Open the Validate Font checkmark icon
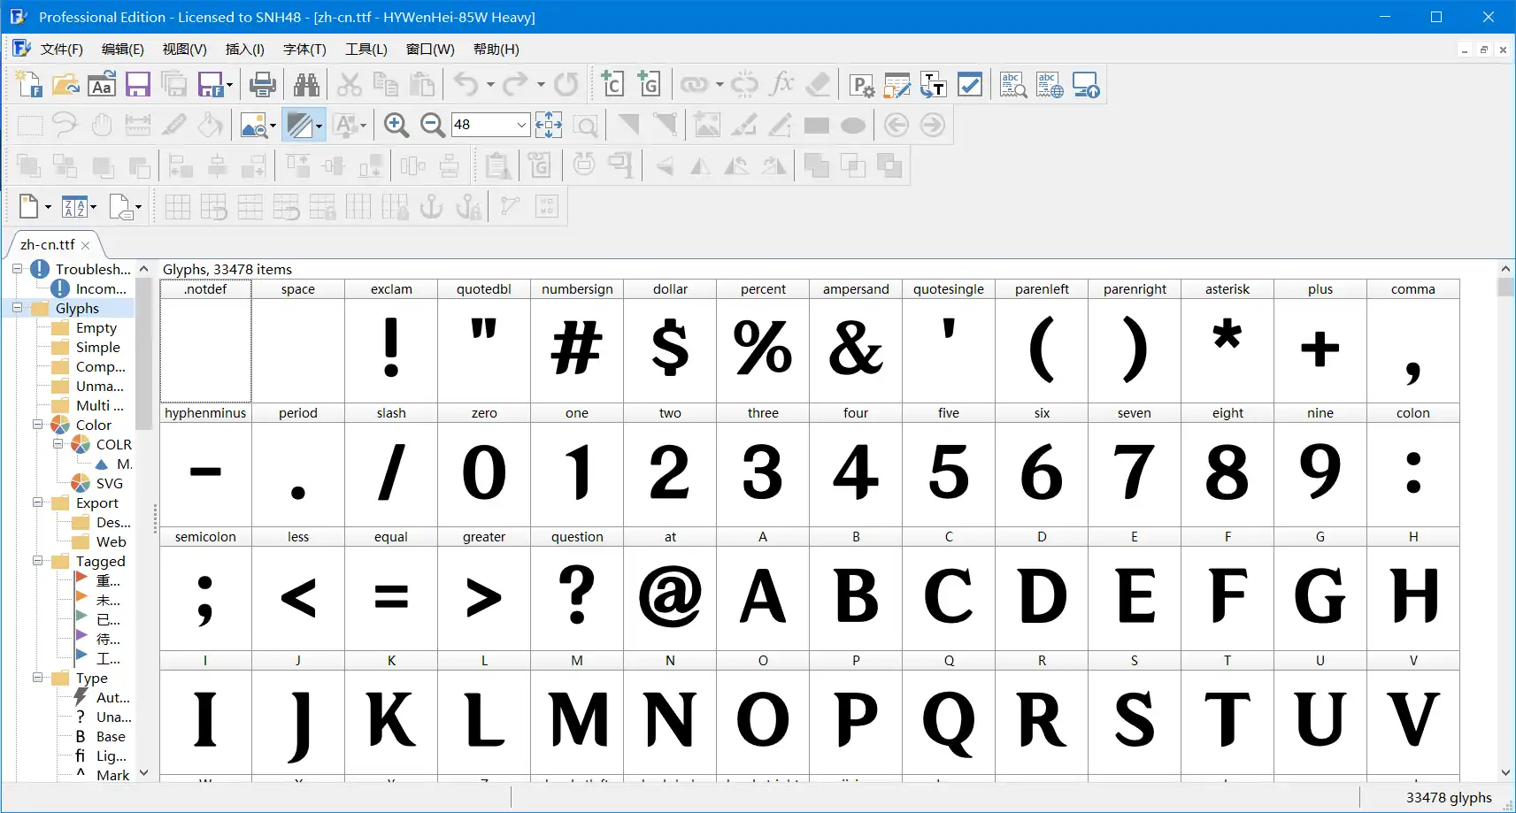This screenshot has width=1516, height=813. click(x=970, y=85)
